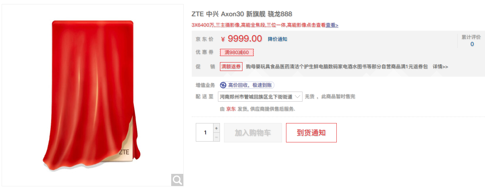This screenshot has height=190, width=485.
Task: Click the magnifier zoom icon on product image
Action: pos(177,180)
